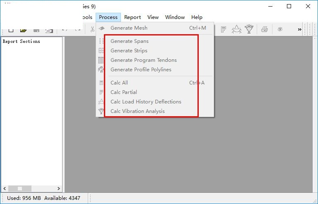318x204 pixels.
Task: Click right arrow of Report Sections scrollbar
Action: tap(59, 189)
